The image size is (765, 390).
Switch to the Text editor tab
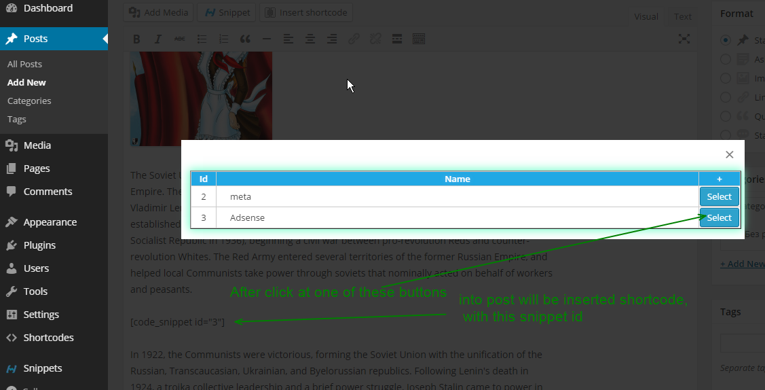[x=683, y=16]
